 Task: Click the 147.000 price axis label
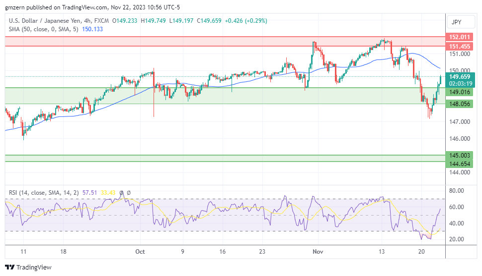[460, 122]
